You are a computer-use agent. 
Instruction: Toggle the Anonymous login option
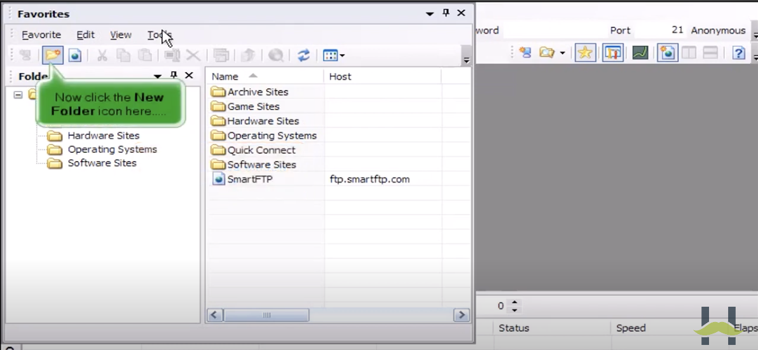(718, 31)
